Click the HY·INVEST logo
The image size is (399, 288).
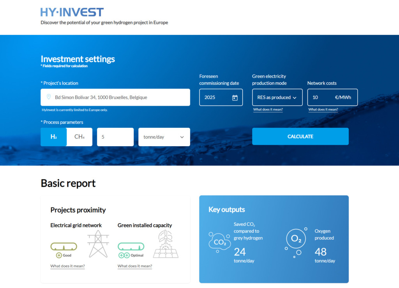(x=72, y=12)
